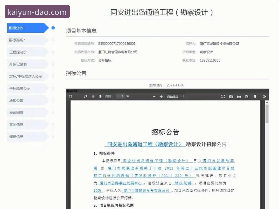Open the 自动缩放 zoom dropdown
This screenshot has width=279, height=209.
tap(176, 96)
